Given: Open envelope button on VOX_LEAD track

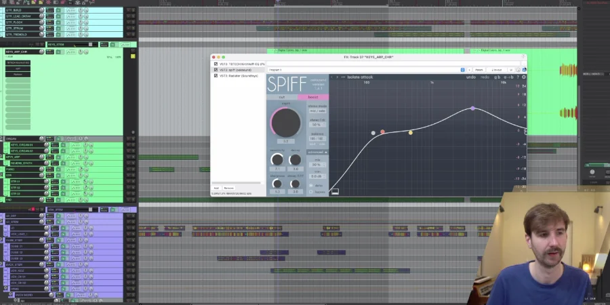Looking at the screenshot, I should pyautogui.click(x=76, y=235).
